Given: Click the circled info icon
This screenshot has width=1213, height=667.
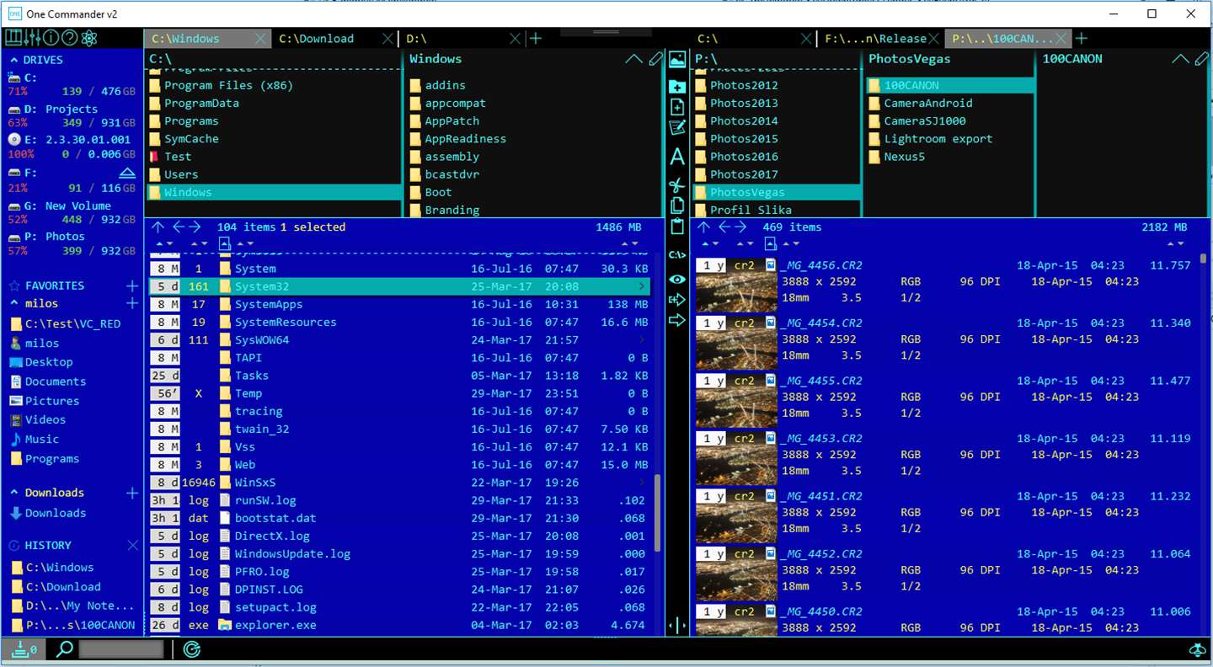Looking at the screenshot, I should [x=51, y=38].
